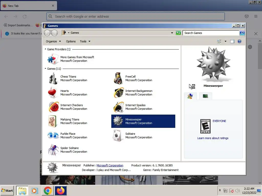
Task: Select the Mahjong Titans tile icon
Action: [x=52, y=121]
